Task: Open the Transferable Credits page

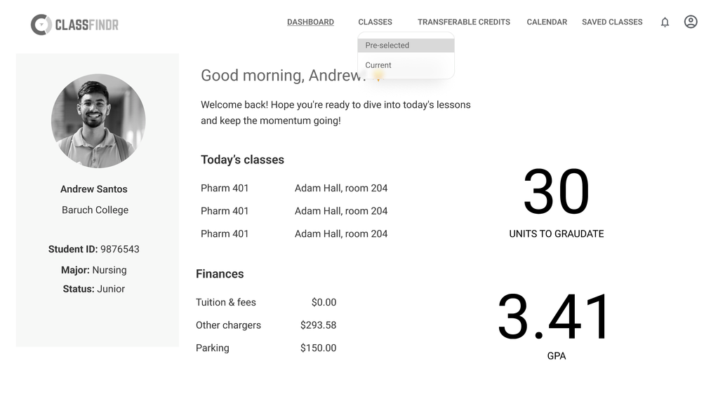Action: (x=464, y=22)
